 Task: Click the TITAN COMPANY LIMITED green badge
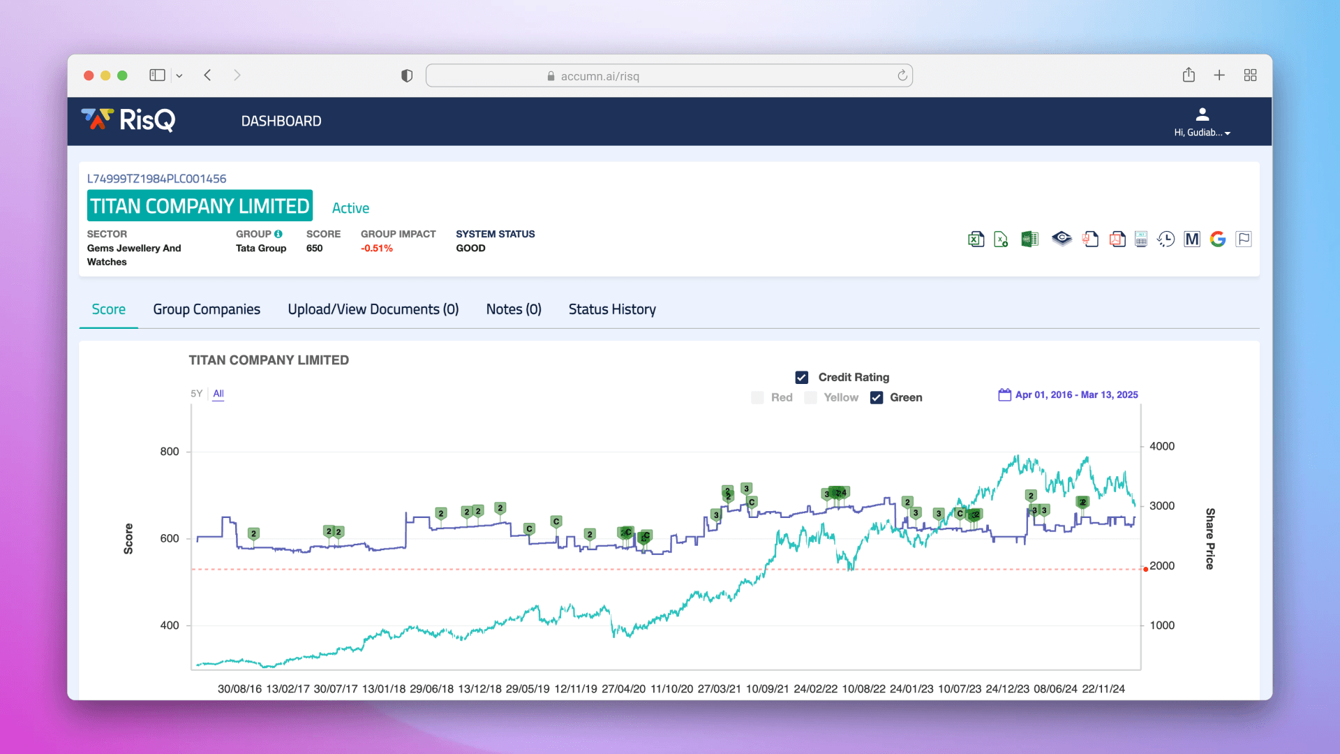pyautogui.click(x=200, y=206)
